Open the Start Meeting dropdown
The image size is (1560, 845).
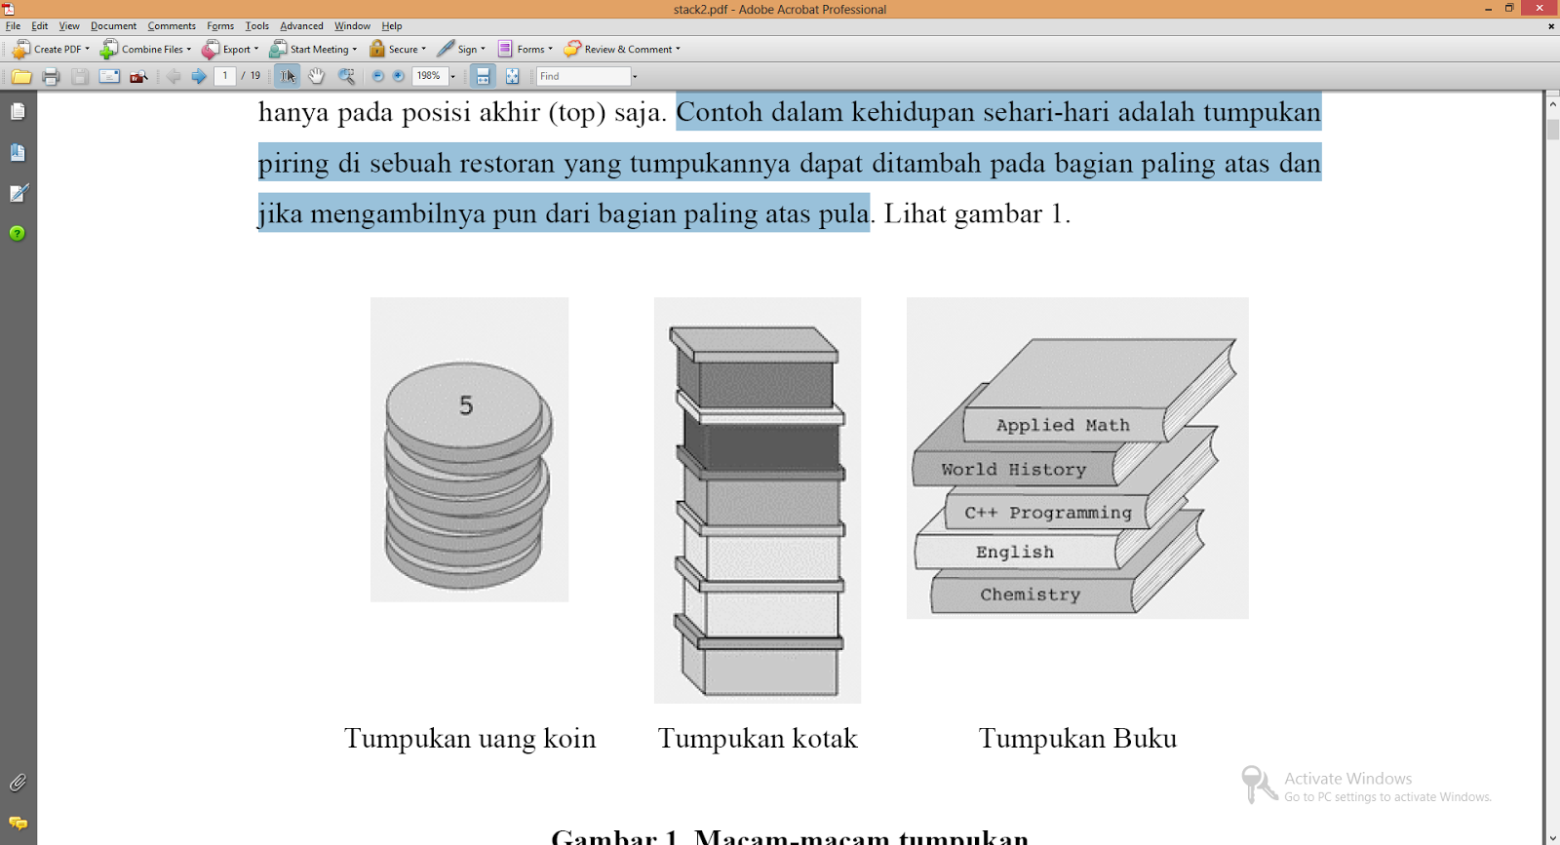[314, 49]
